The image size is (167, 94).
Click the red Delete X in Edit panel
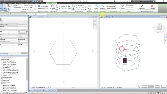click(x=86, y=10)
